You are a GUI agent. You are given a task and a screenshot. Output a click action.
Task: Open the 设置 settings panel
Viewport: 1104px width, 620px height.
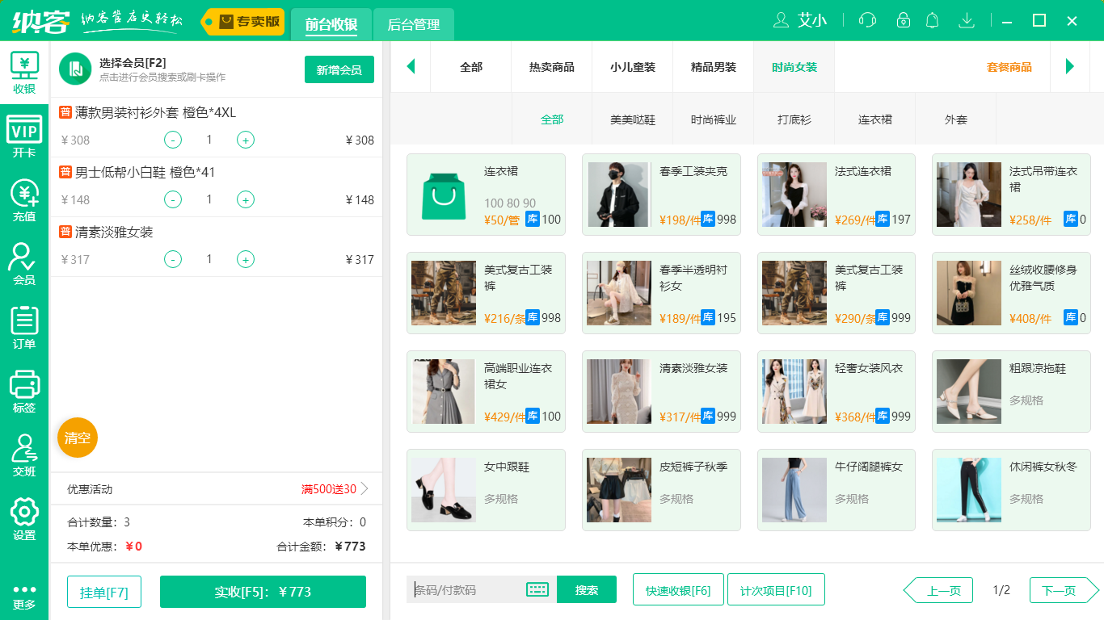[x=24, y=517]
